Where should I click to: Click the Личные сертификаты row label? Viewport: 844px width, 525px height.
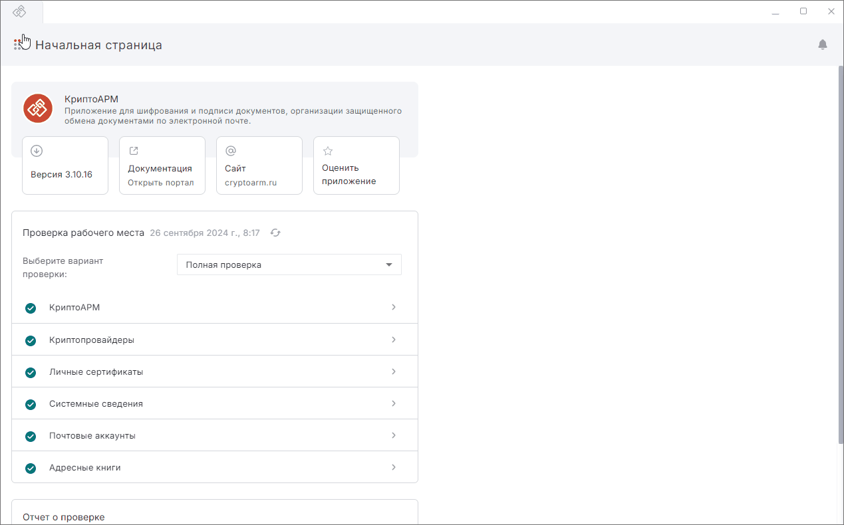[96, 371]
